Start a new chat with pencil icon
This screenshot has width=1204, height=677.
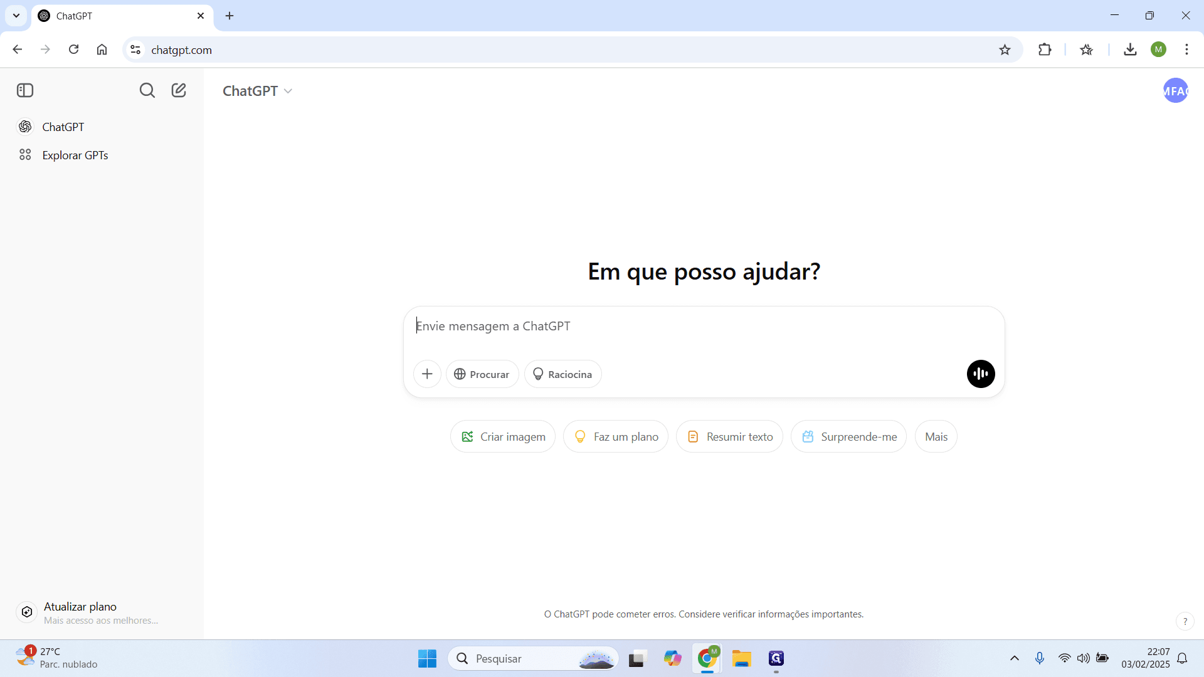[179, 90]
